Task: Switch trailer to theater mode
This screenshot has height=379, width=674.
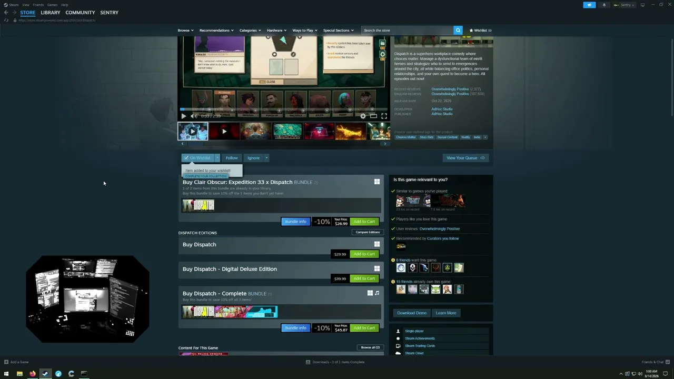Action: (373, 116)
